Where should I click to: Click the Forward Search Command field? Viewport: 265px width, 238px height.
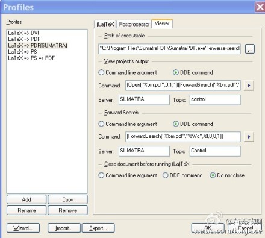pyautogui.click(x=183, y=137)
